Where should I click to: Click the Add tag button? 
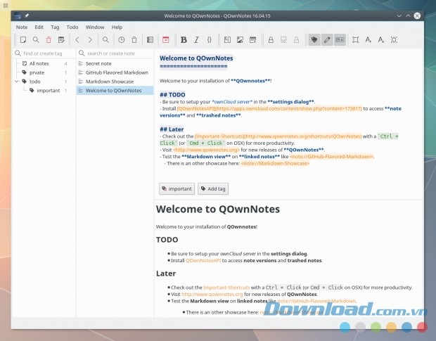tap(212, 188)
